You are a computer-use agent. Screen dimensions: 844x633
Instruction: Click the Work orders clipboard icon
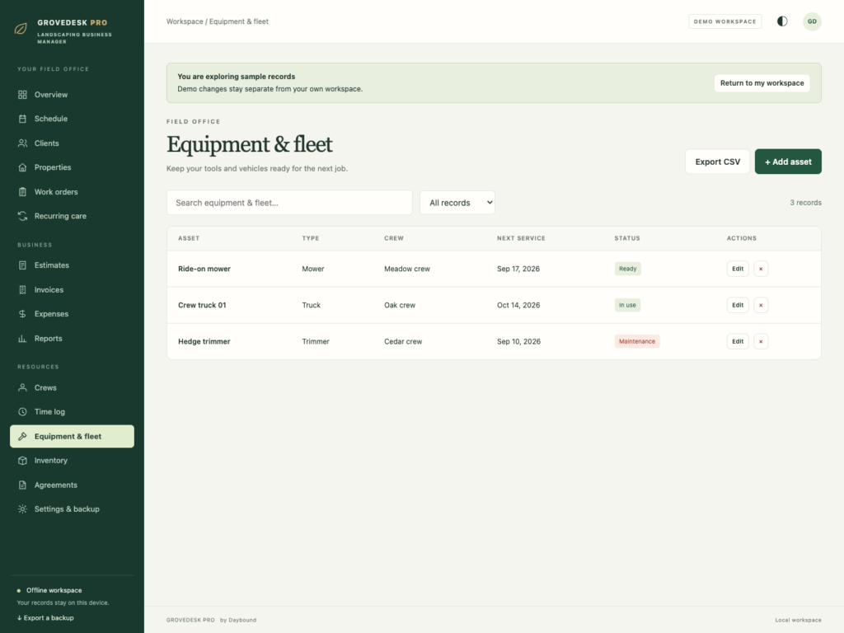22,191
